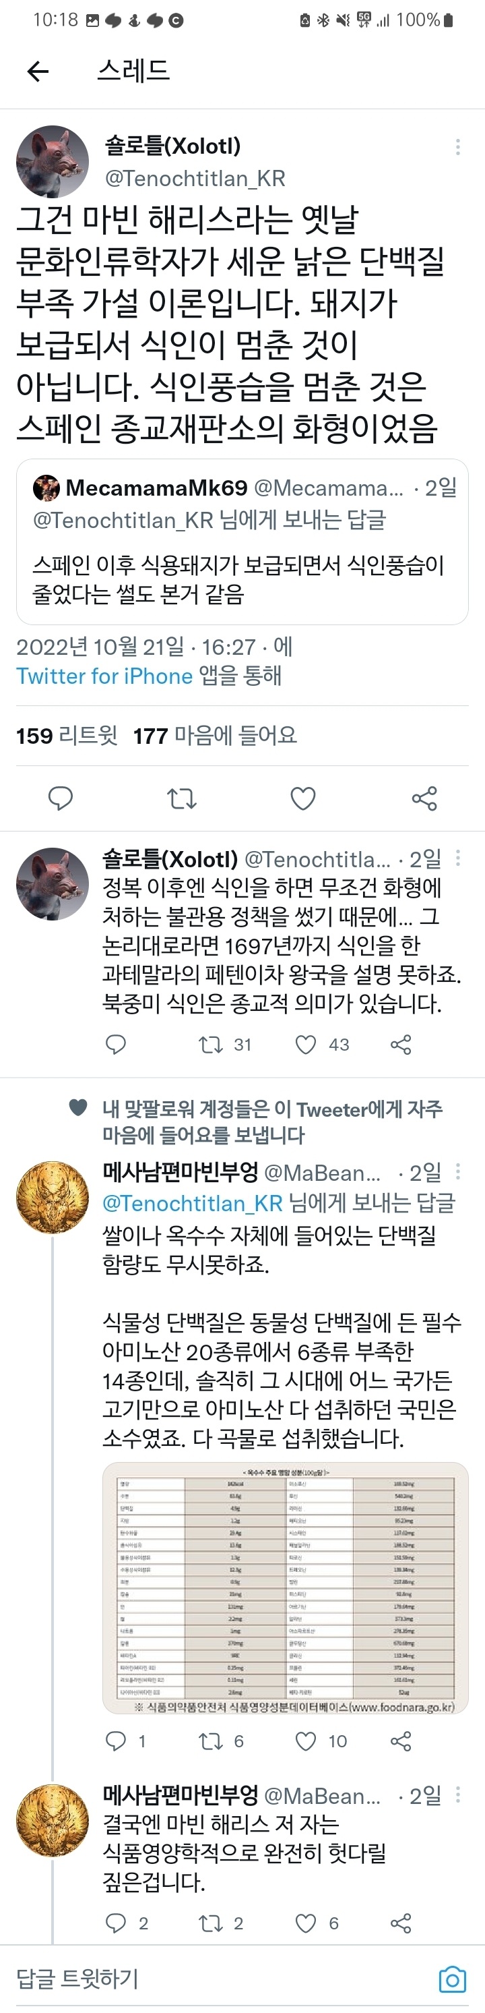Open camera icon in reply bar
This screenshot has height=2013, width=485.
tap(452, 1979)
